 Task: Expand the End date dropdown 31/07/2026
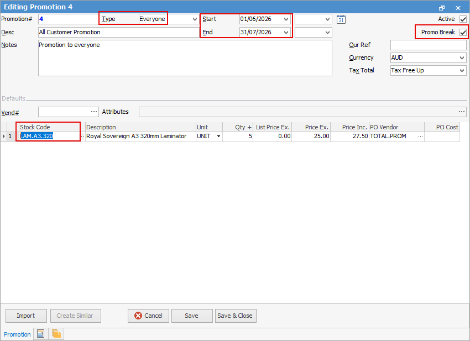(286, 33)
